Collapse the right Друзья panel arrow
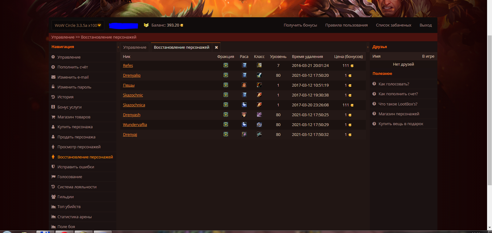This screenshot has height=233, width=492. (368, 47)
